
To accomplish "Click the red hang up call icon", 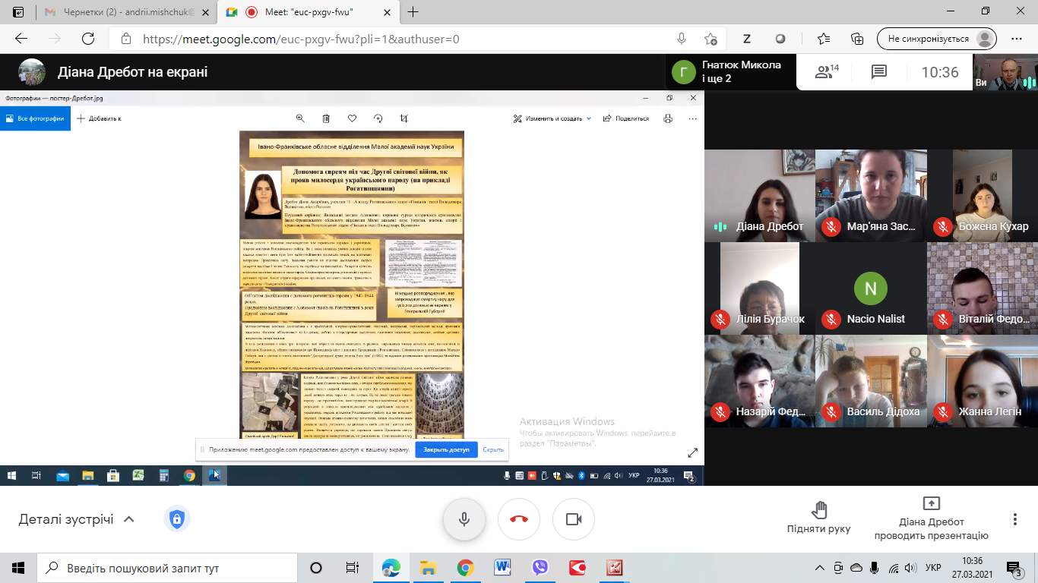I will pyautogui.click(x=519, y=519).
